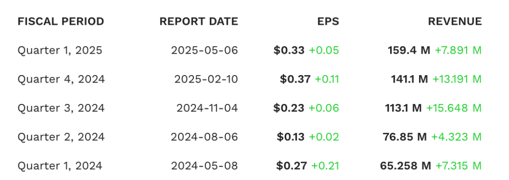The width and height of the screenshot is (509, 180).
Task: Click the 113.1 M revenue figure
Action: pos(403,108)
